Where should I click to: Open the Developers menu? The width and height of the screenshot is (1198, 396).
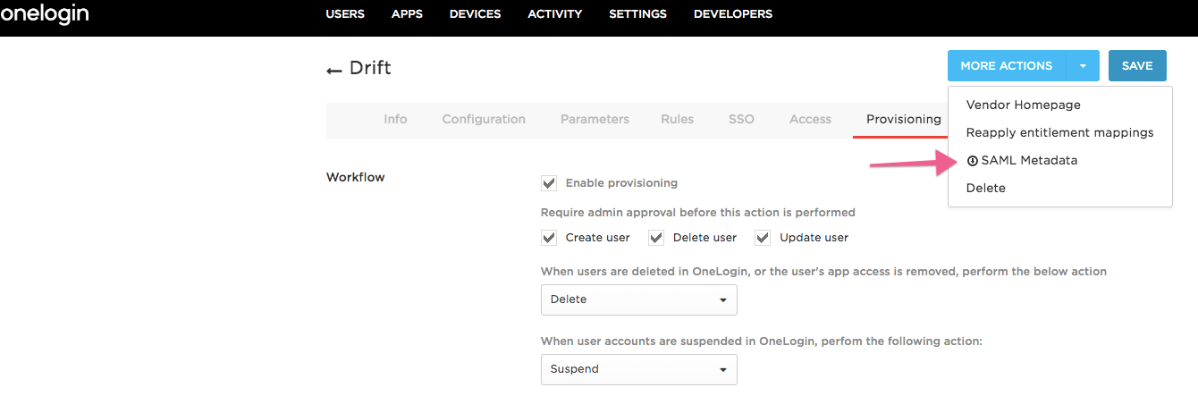tap(732, 13)
